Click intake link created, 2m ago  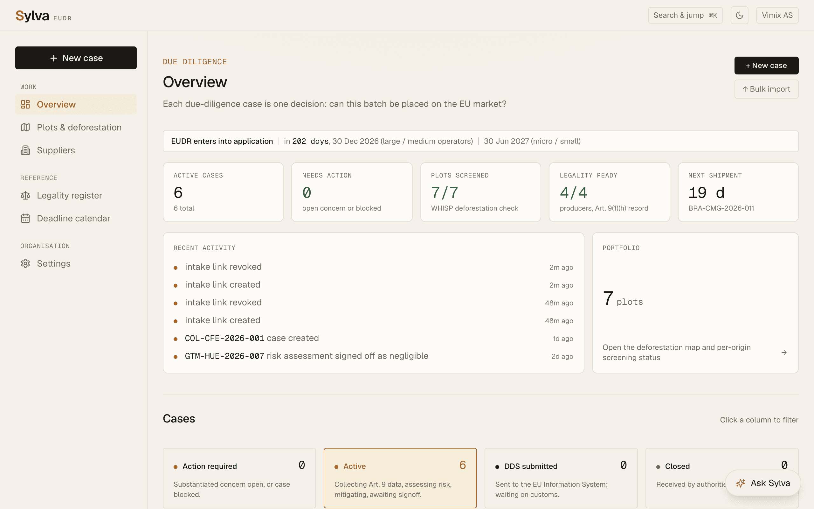373,284
